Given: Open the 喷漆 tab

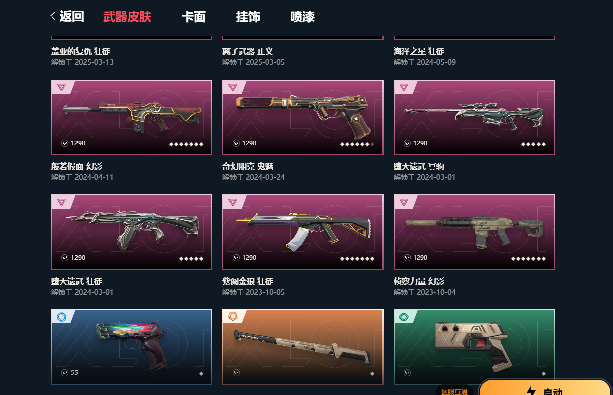Looking at the screenshot, I should [302, 17].
